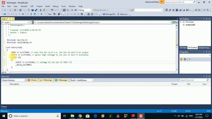Toggle Hex display button
Screen dimensions: 212x119
(50, 14)
